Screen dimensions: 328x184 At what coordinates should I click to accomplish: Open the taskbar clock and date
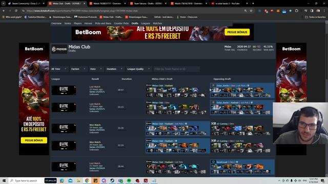pyautogui.click(x=314, y=180)
